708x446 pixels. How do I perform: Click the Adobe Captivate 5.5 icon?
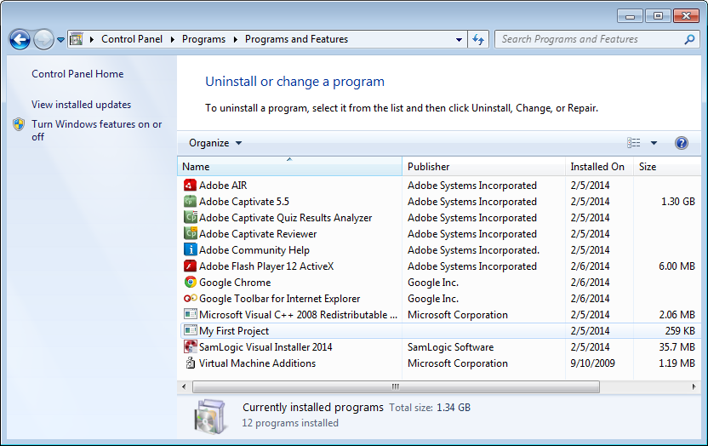190,202
